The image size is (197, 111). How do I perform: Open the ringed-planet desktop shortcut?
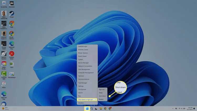click(x=4, y=54)
